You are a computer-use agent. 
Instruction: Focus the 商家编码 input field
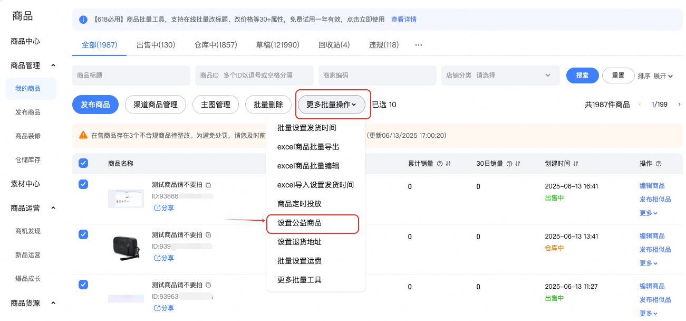(378, 75)
